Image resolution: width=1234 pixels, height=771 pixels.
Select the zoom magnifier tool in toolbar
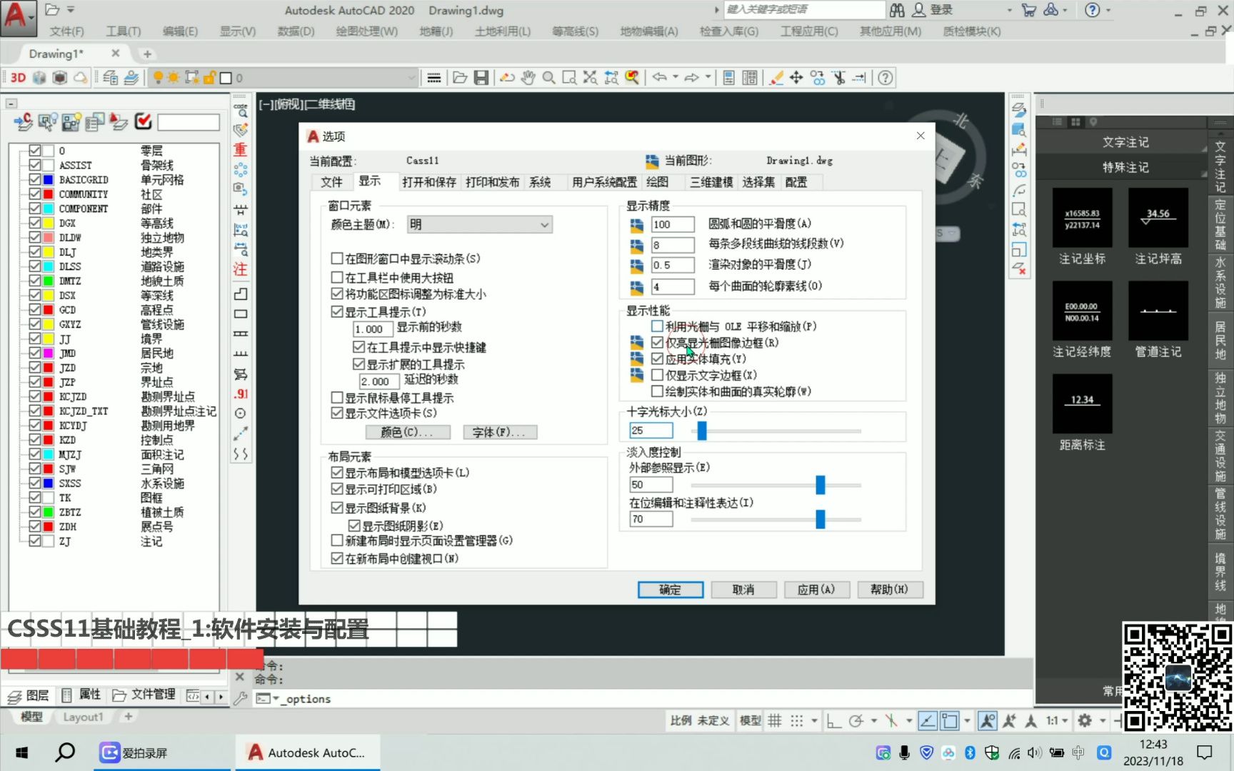point(548,77)
